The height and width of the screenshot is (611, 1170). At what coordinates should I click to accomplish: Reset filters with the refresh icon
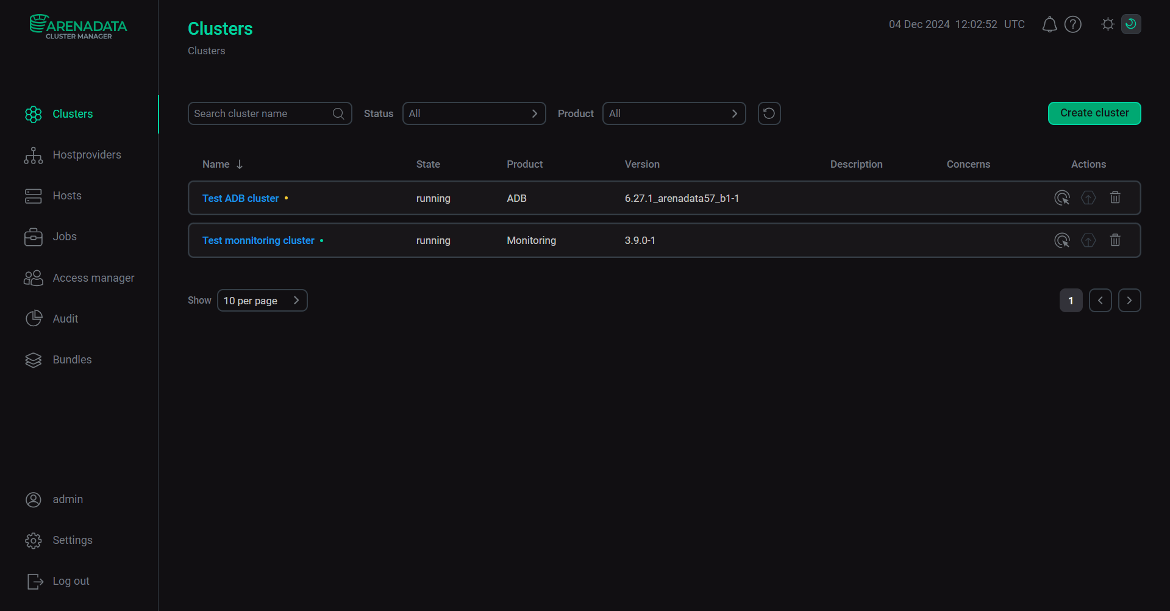click(x=769, y=113)
